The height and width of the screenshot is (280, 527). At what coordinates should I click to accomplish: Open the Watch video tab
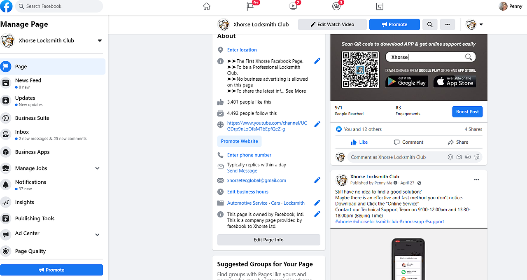pos(293,6)
